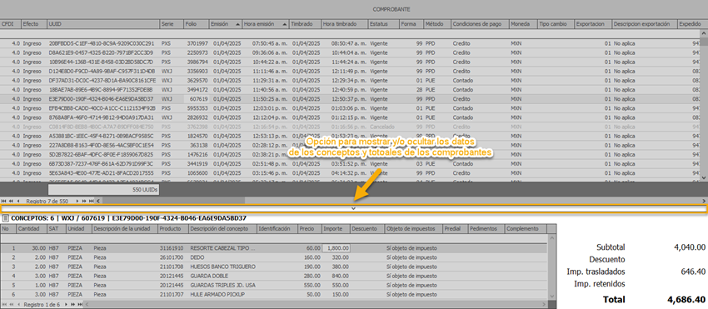This screenshot has width=708, height=309.
Task: Click folio cell 1824570
Action: [x=197, y=136]
